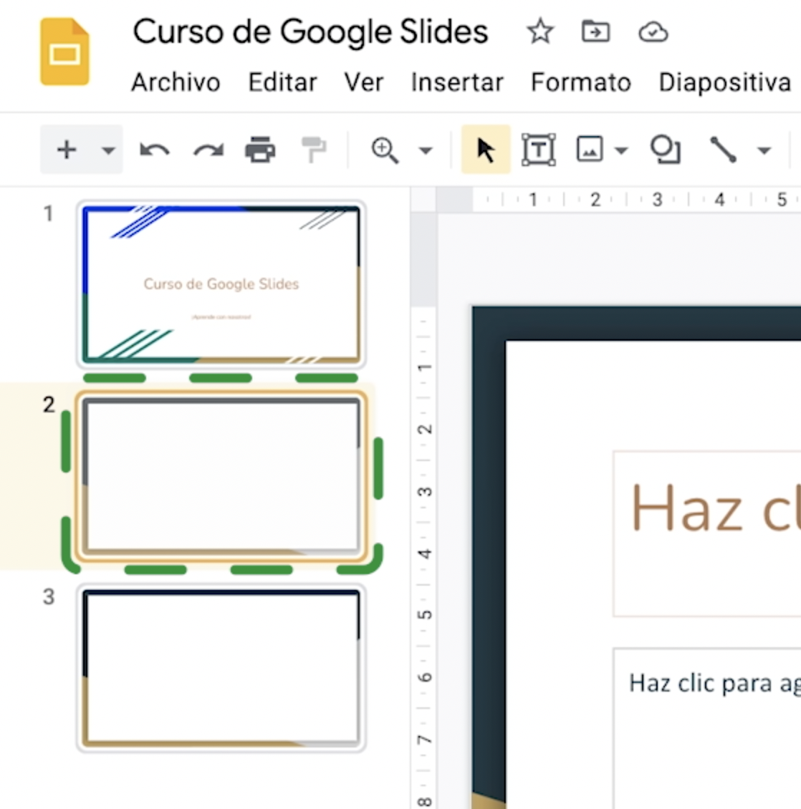Open the new slide layout dropdown
This screenshot has width=801, height=809.
(108, 151)
